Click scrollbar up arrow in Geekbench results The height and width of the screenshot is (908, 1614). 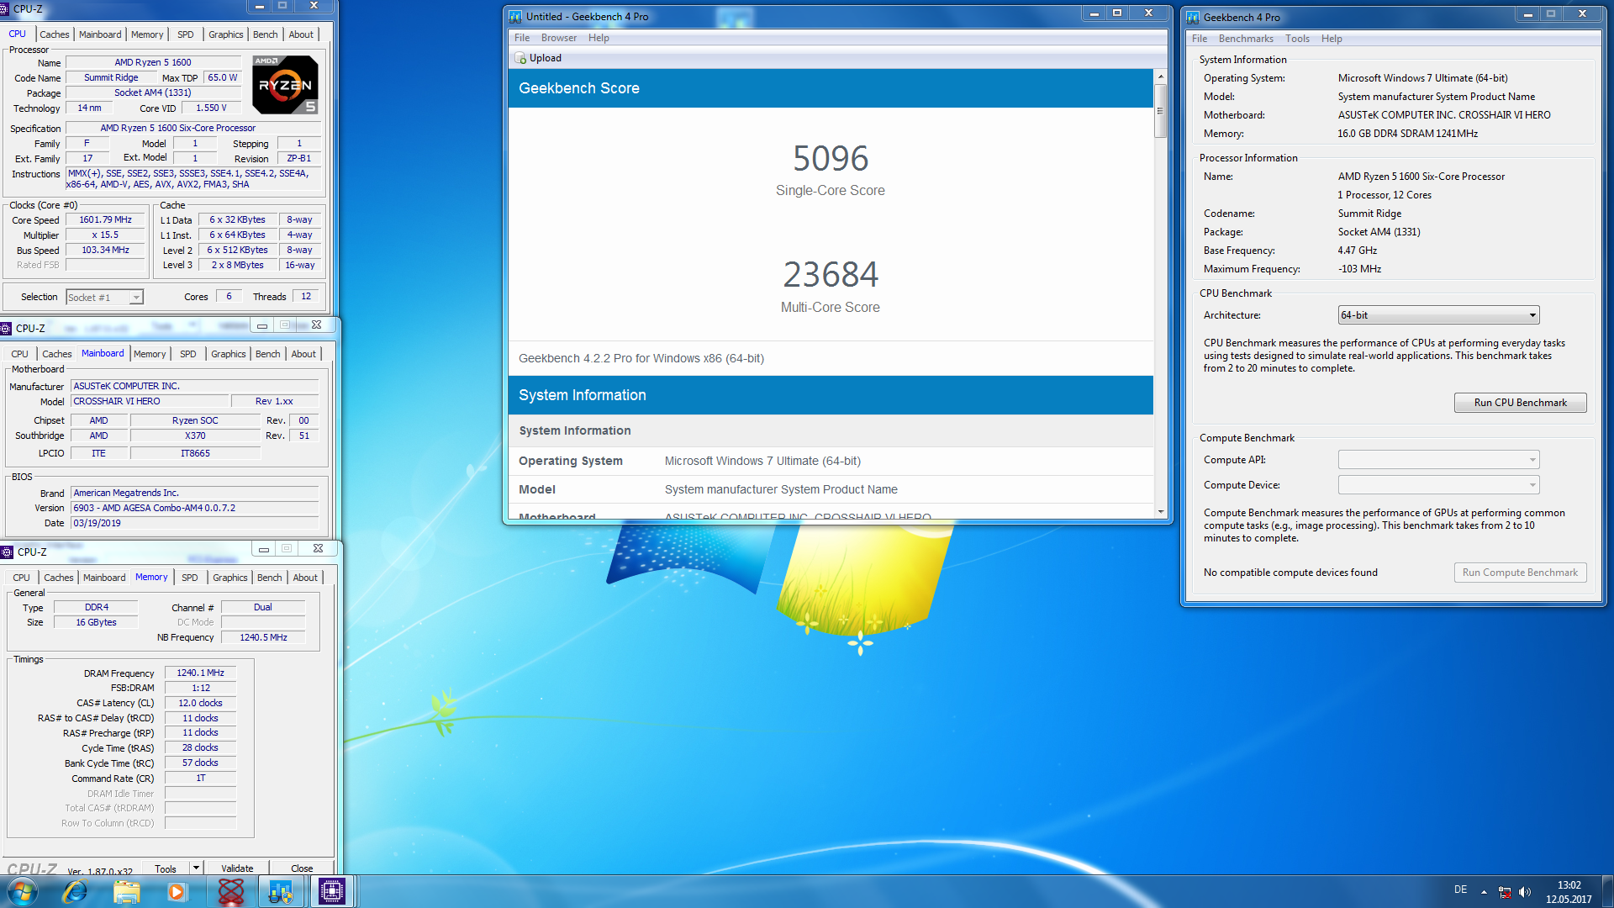(x=1161, y=77)
